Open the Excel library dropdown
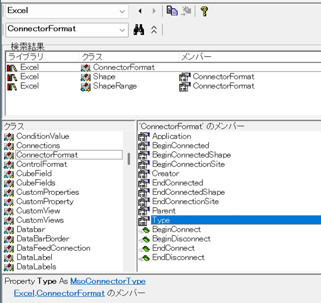Viewport: 321px width, 303px height. pos(122,11)
